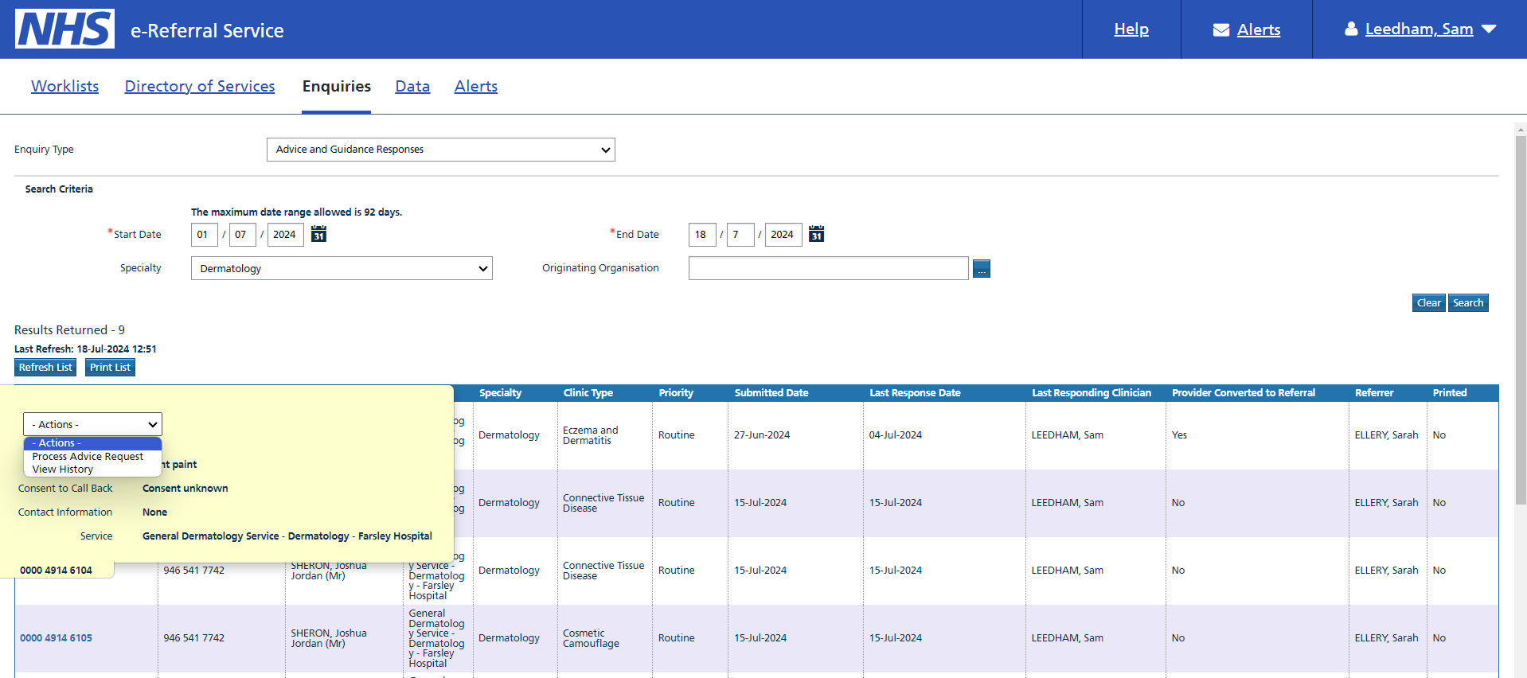Click the General Dermatology Service text in popup
This screenshot has height=678, width=1527.
tap(287, 536)
